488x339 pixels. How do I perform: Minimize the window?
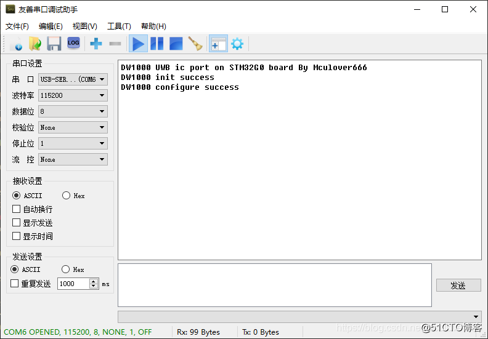pyautogui.click(x=417, y=9)
